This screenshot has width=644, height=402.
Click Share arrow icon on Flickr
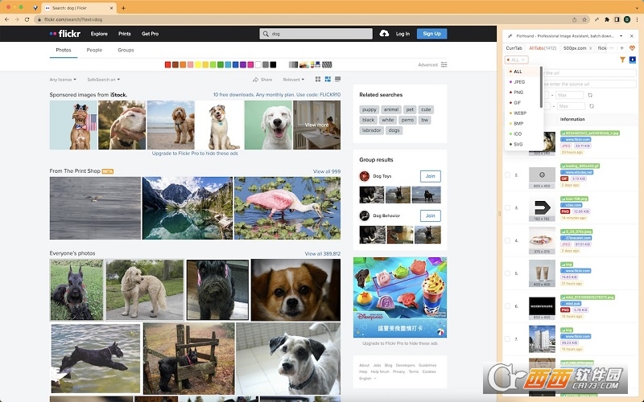point(255,80)
